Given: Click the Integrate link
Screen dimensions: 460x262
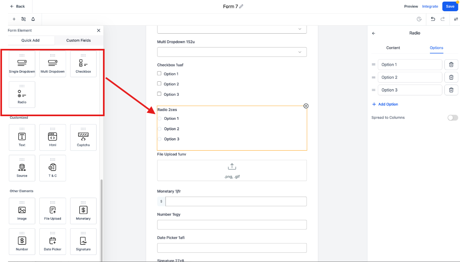Looking at the screenshot, I should pyautogui.click(x=430, y=6).
